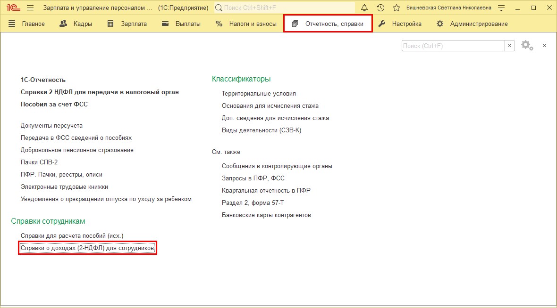
Task: Open Справки 2-НДФЛ для передачи в налоговый орган
Action: click(100, 92)
